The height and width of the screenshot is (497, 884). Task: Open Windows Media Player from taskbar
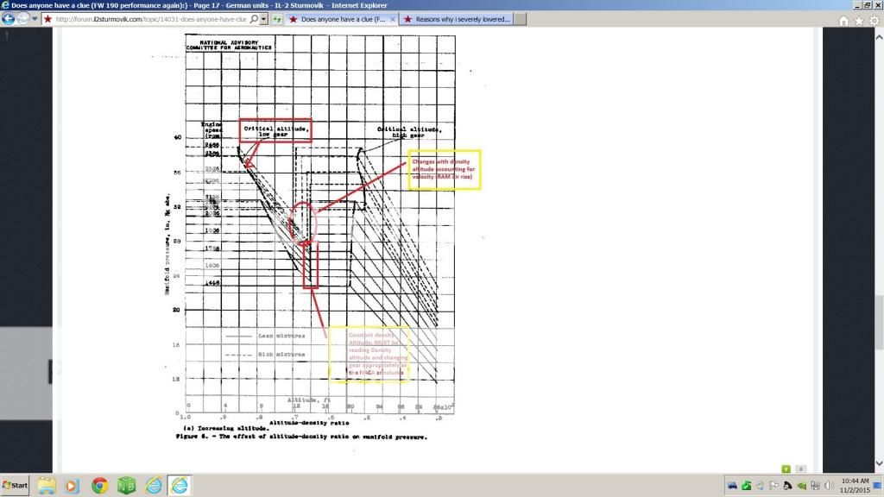[73, 486]
